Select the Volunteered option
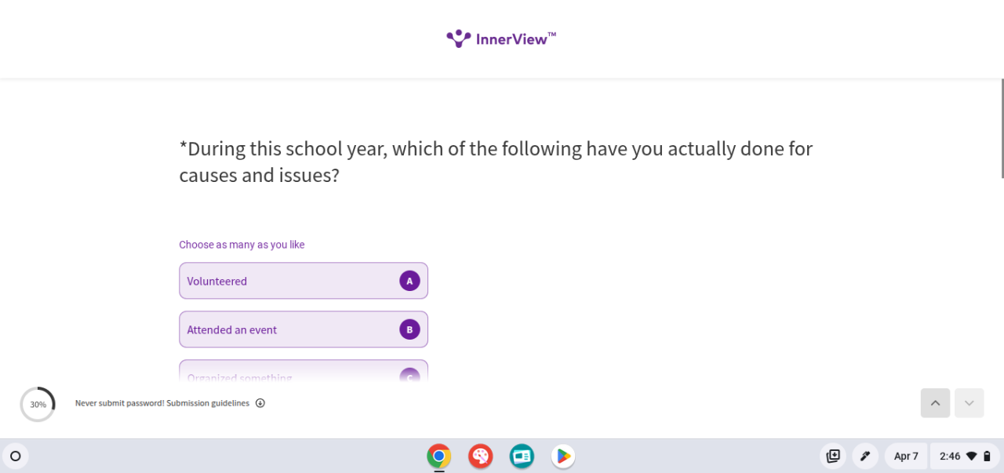 (304, 281)
